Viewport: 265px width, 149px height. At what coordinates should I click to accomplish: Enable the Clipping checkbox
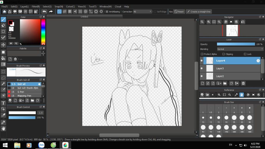(224, 54)
